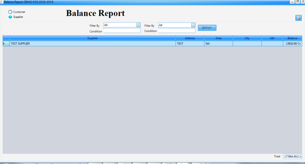Focus the first Condition text field
The height and width of the screenshot is (164, 305).
pos(122,31)
